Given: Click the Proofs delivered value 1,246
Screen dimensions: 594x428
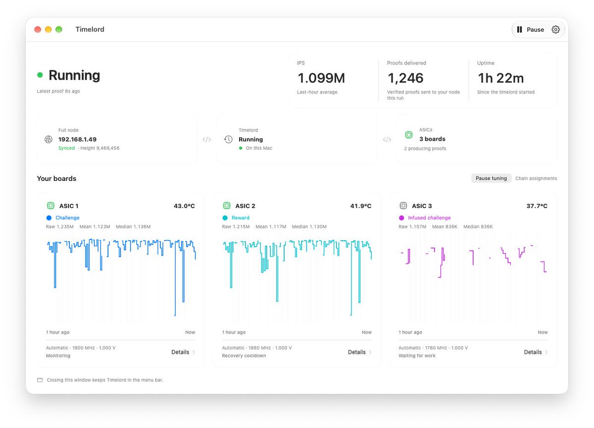Looking at the screenshot, I should coord(405,78).
